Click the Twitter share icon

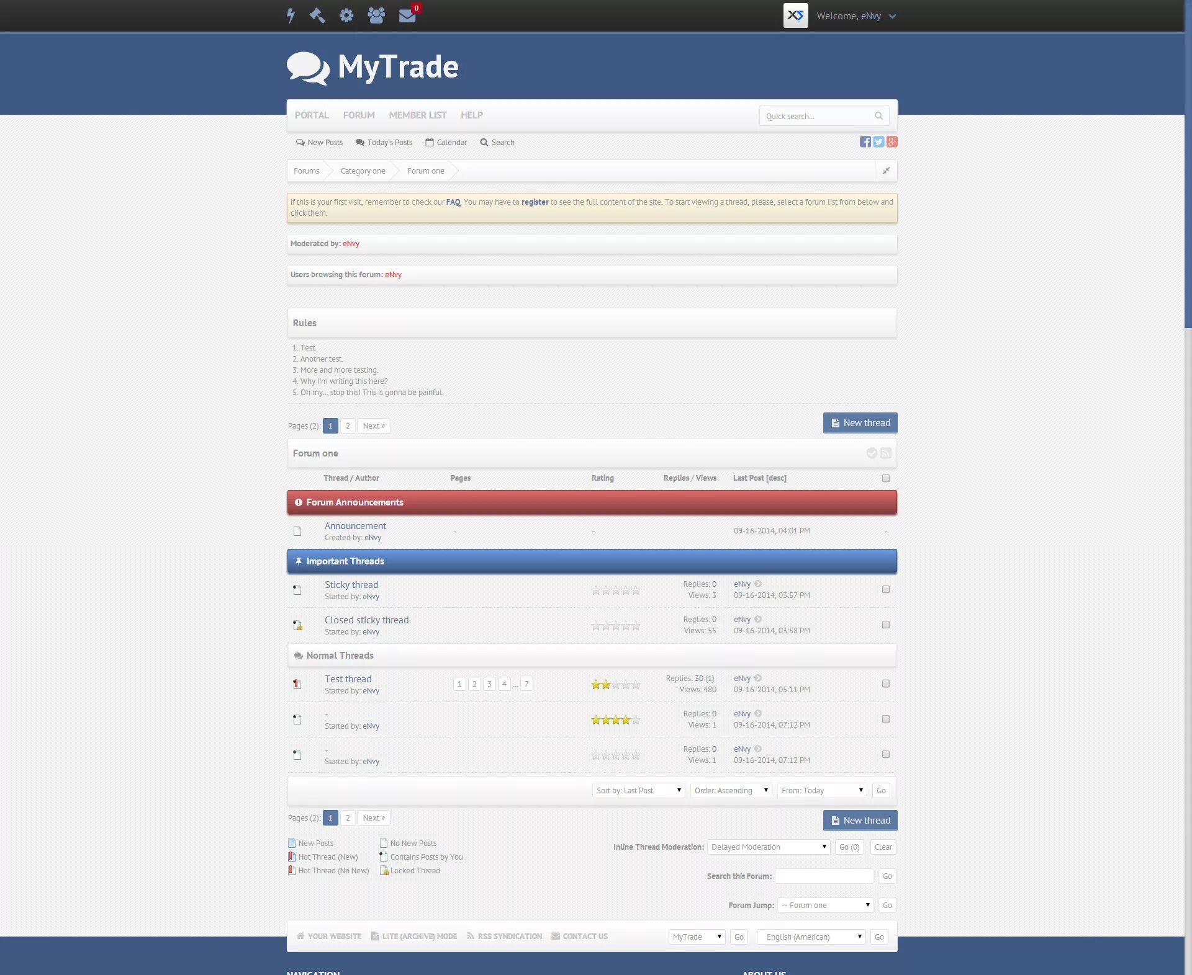click(x=877, y=141)
